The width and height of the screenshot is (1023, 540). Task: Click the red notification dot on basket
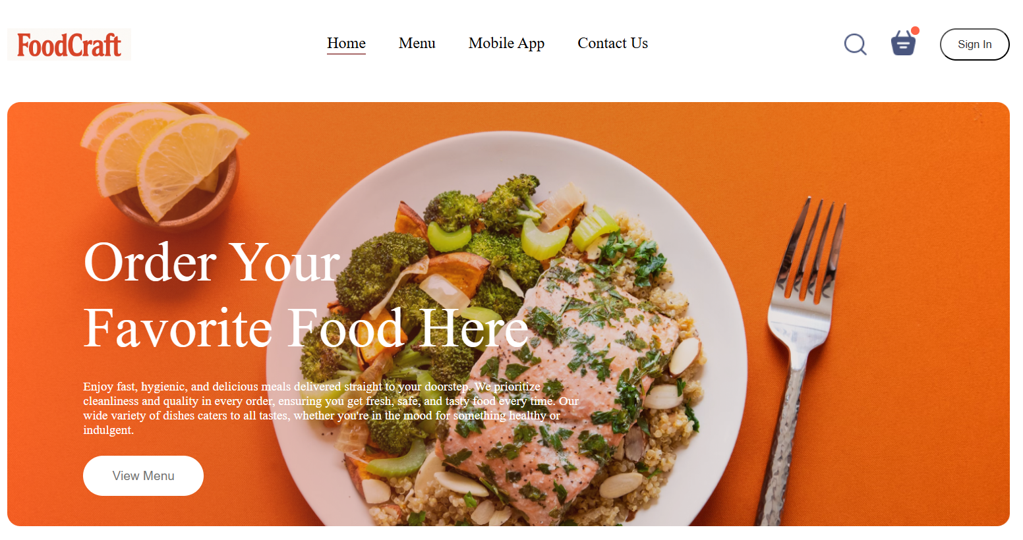tap(915, 31)
